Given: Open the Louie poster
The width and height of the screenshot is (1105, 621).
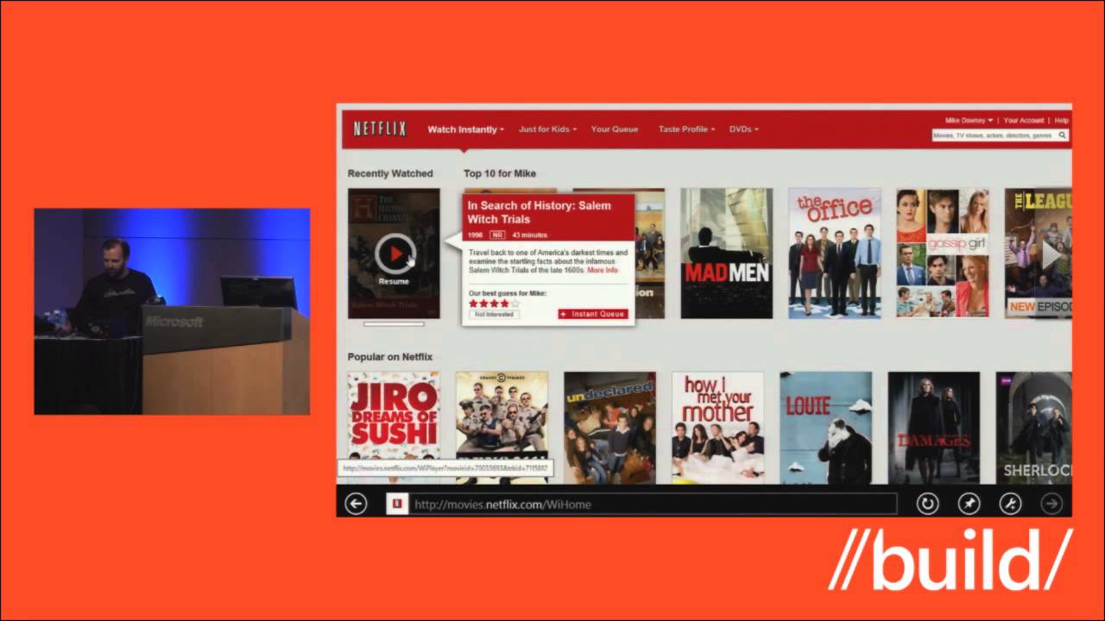Looking at the screenshot, I should pos(826,428).
